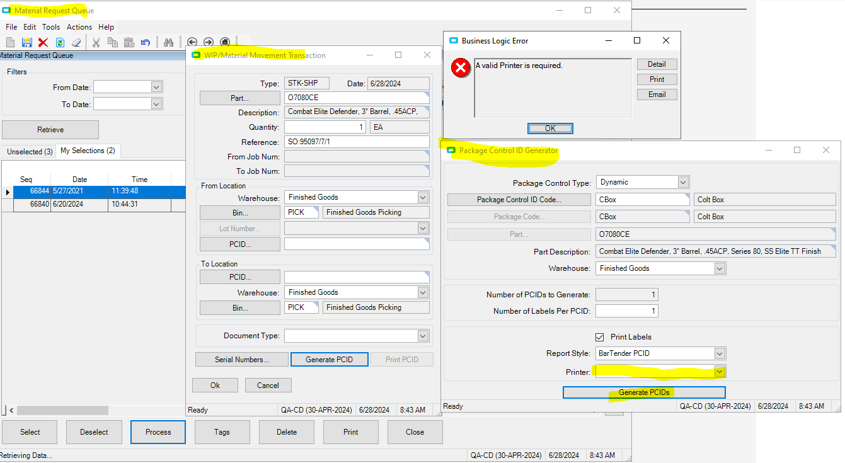The width and height of the screenshot is (845, 463).
Task: Switch to the Unselected (3) tab
Action: point(30,152)
